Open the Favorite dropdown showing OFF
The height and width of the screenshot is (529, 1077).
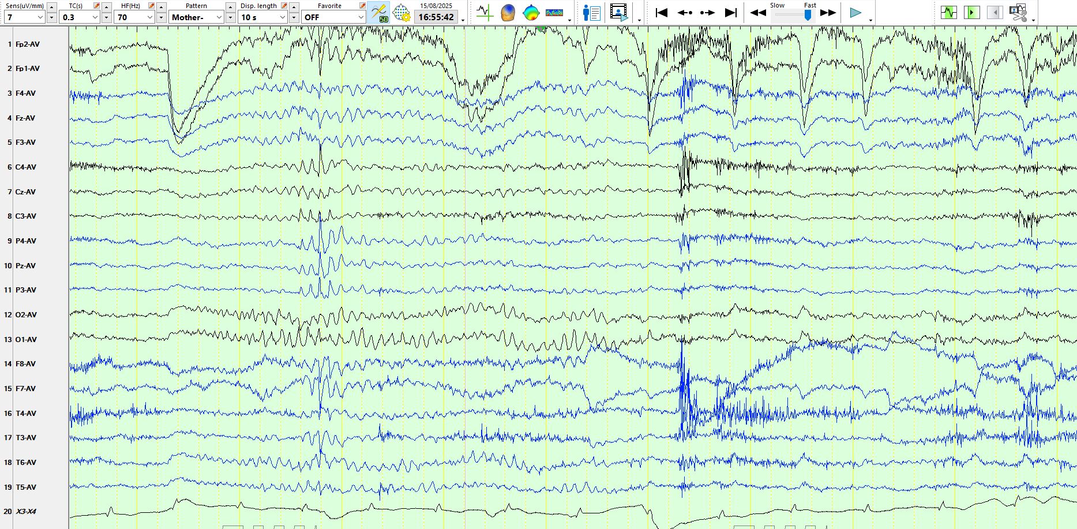tap(333, 17)
